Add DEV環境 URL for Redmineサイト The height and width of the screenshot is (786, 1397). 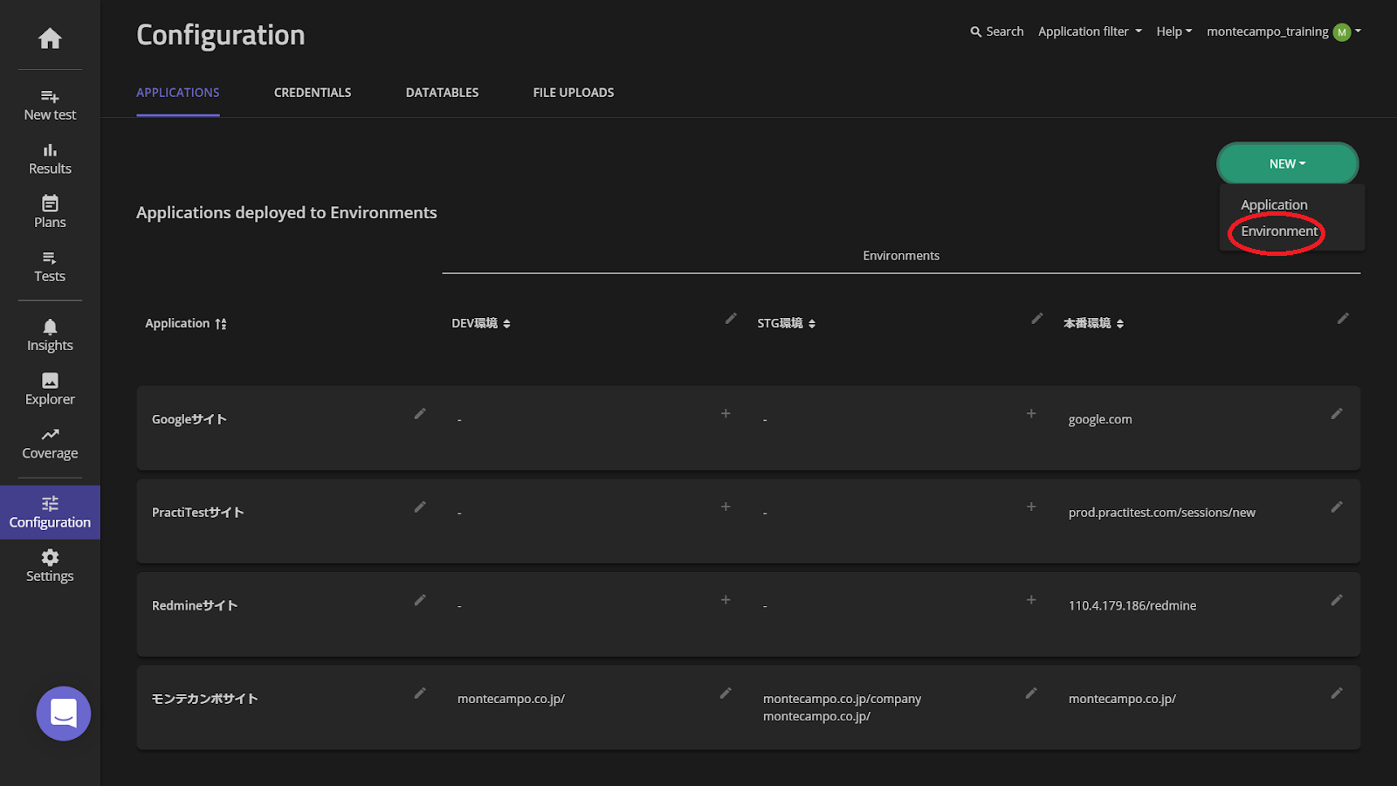[726, 600]
